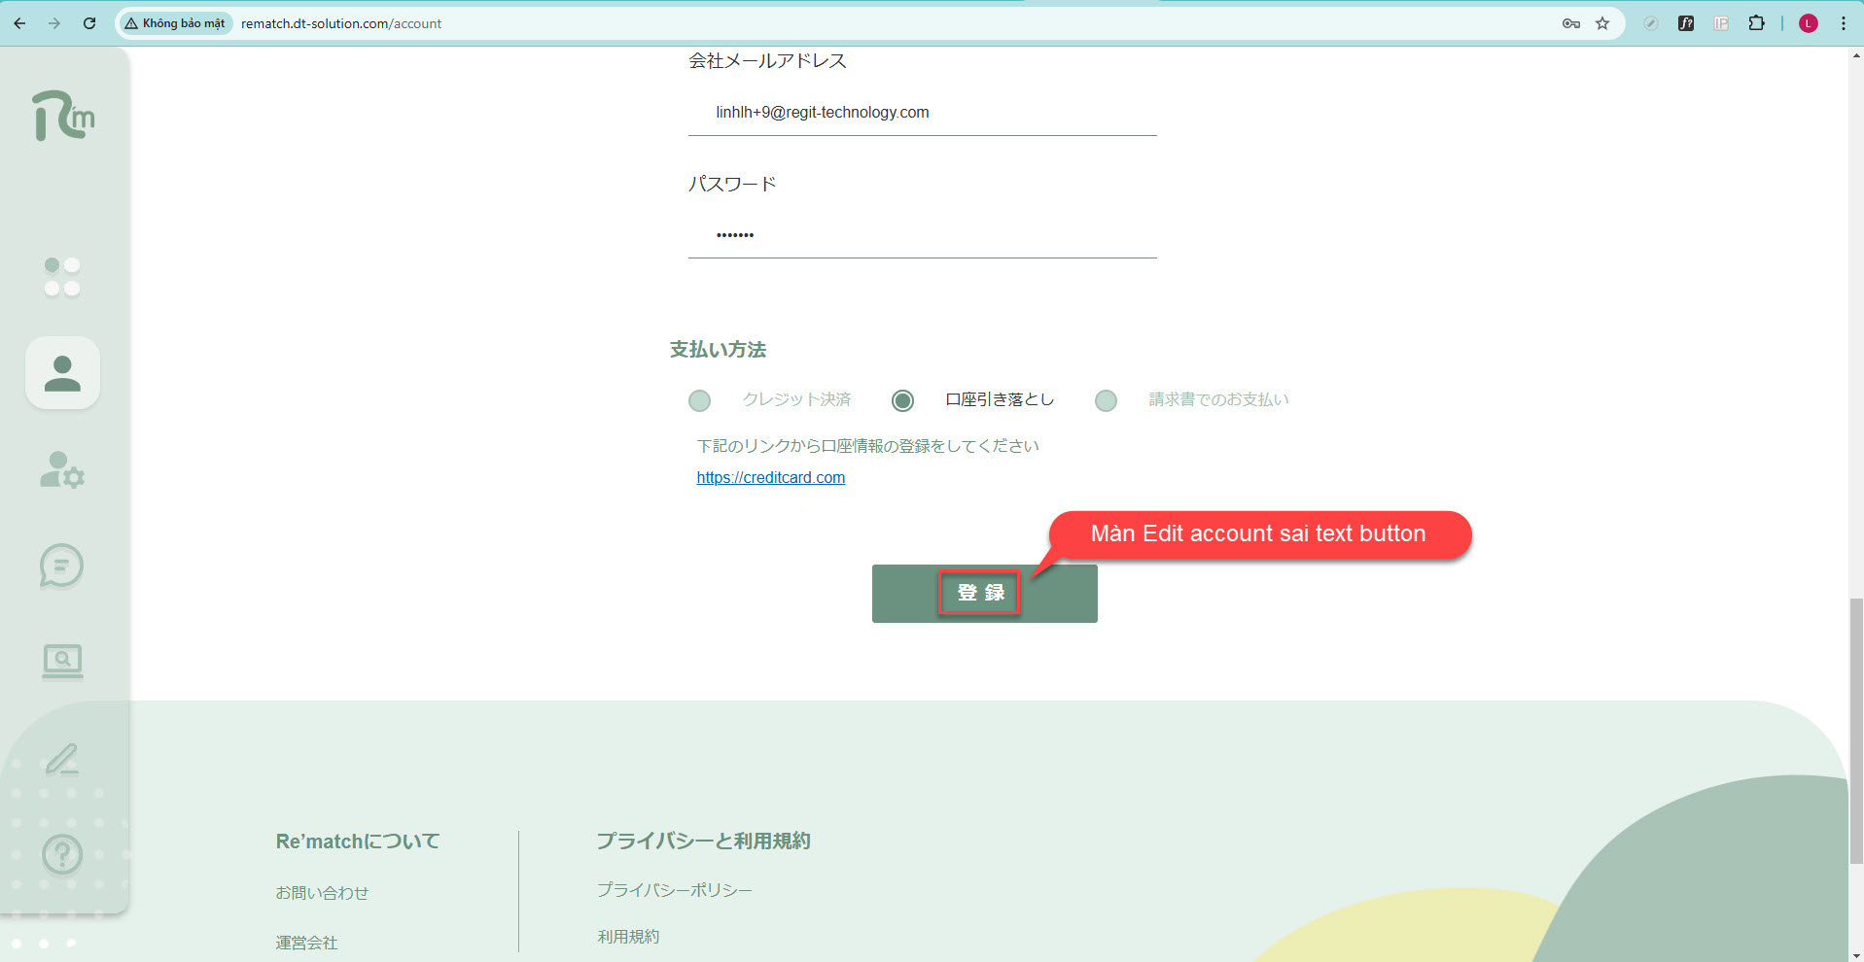Image resolution: width=1864 pixels, height=962 pixels.
Task: Open the help question mark sidebar icon
Action: tap(62, 854)
